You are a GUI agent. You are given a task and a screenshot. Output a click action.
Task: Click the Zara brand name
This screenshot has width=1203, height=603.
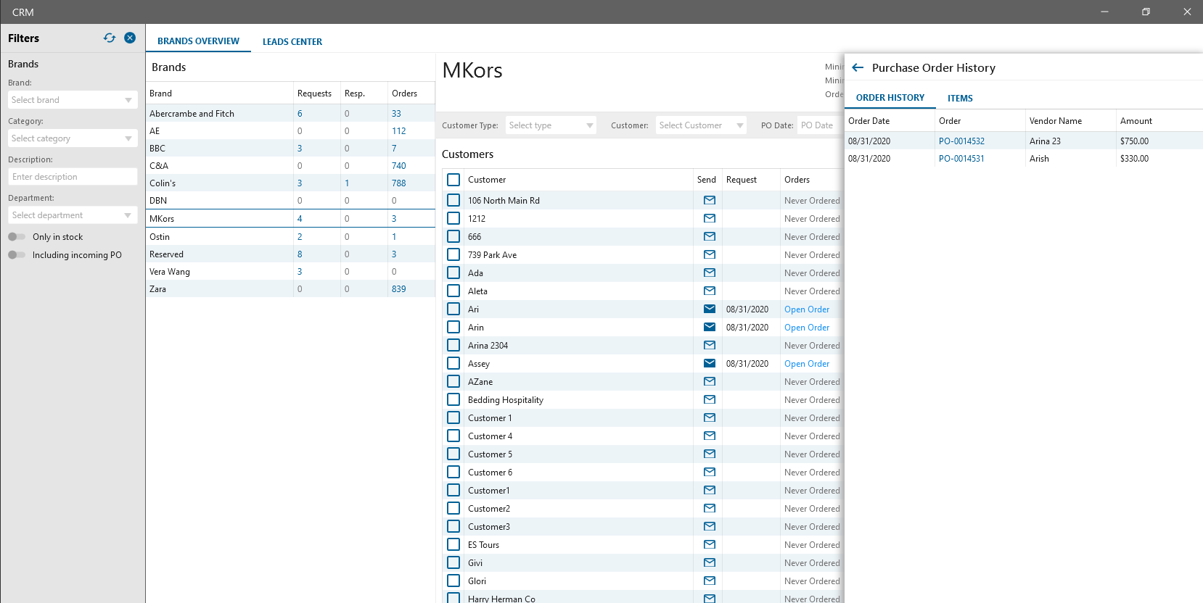click(x=157, y=289)
